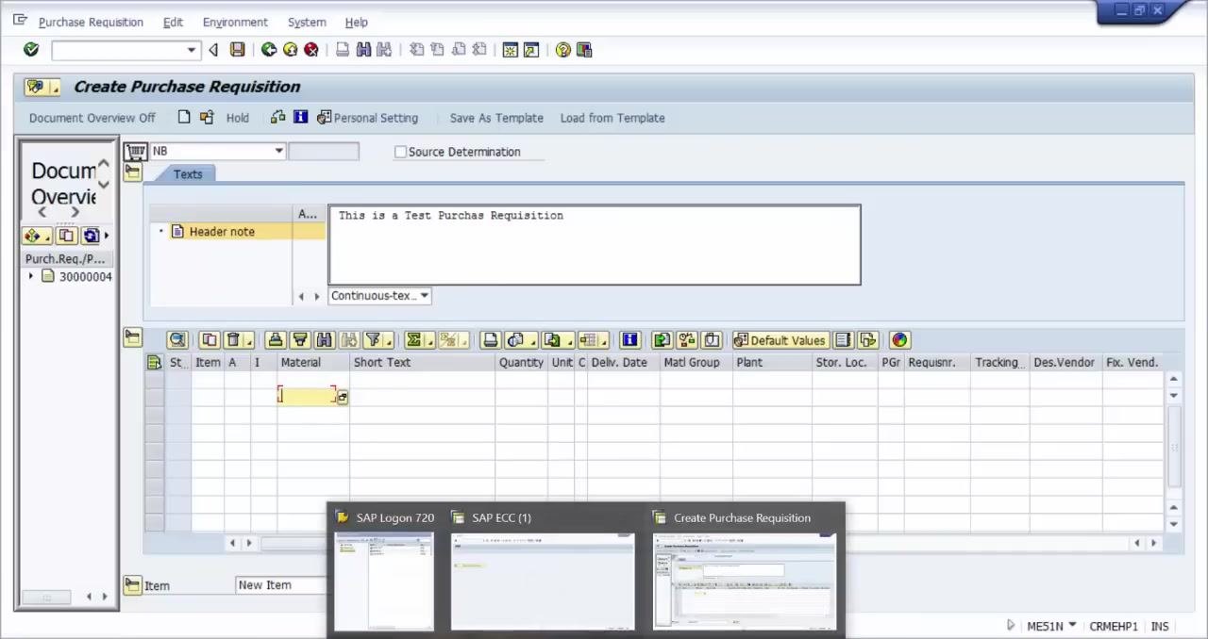Viewport: 1208px width, 639px height.
Task: Click the Other Requisition icon beside Hold
Action: click(x=207, y=118)
